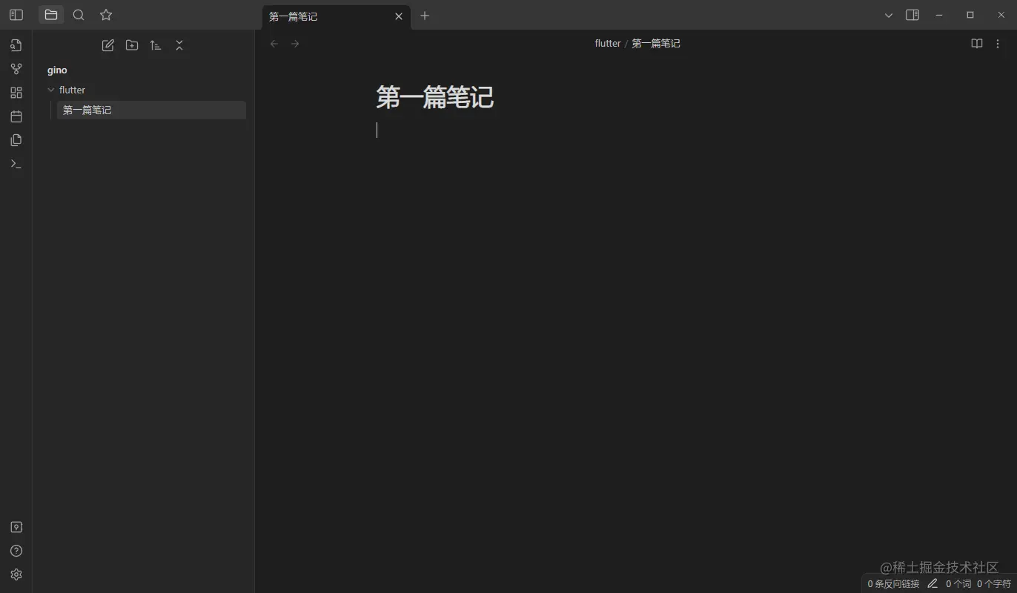This screenshot has width=1017, height=593.
Task: Toggle the right sidebar panel
Action: (912, 15)
